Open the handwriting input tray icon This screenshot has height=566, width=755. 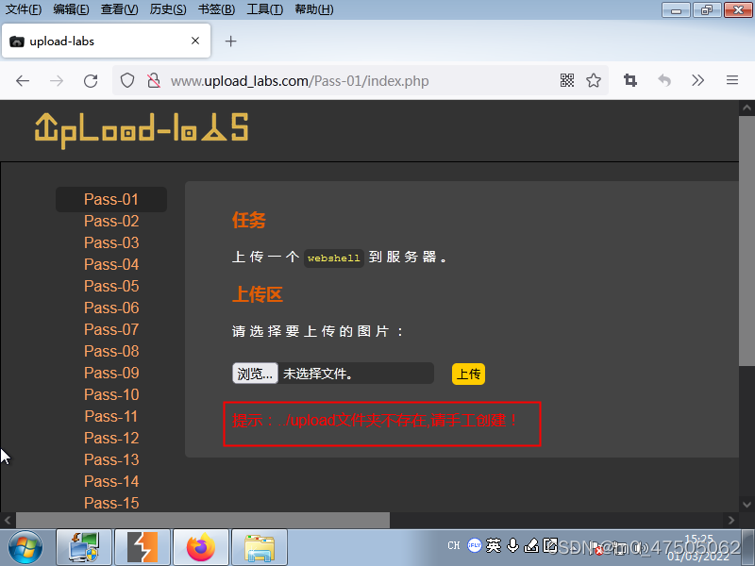pos(530,545)
